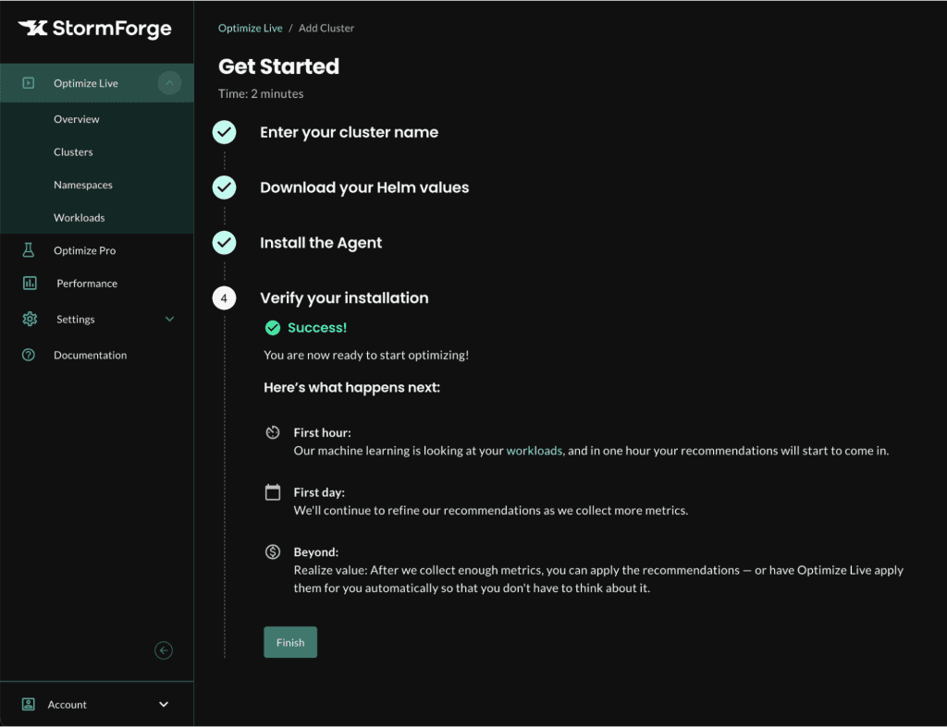Click the checkmark for Download your Helm values

224,188
